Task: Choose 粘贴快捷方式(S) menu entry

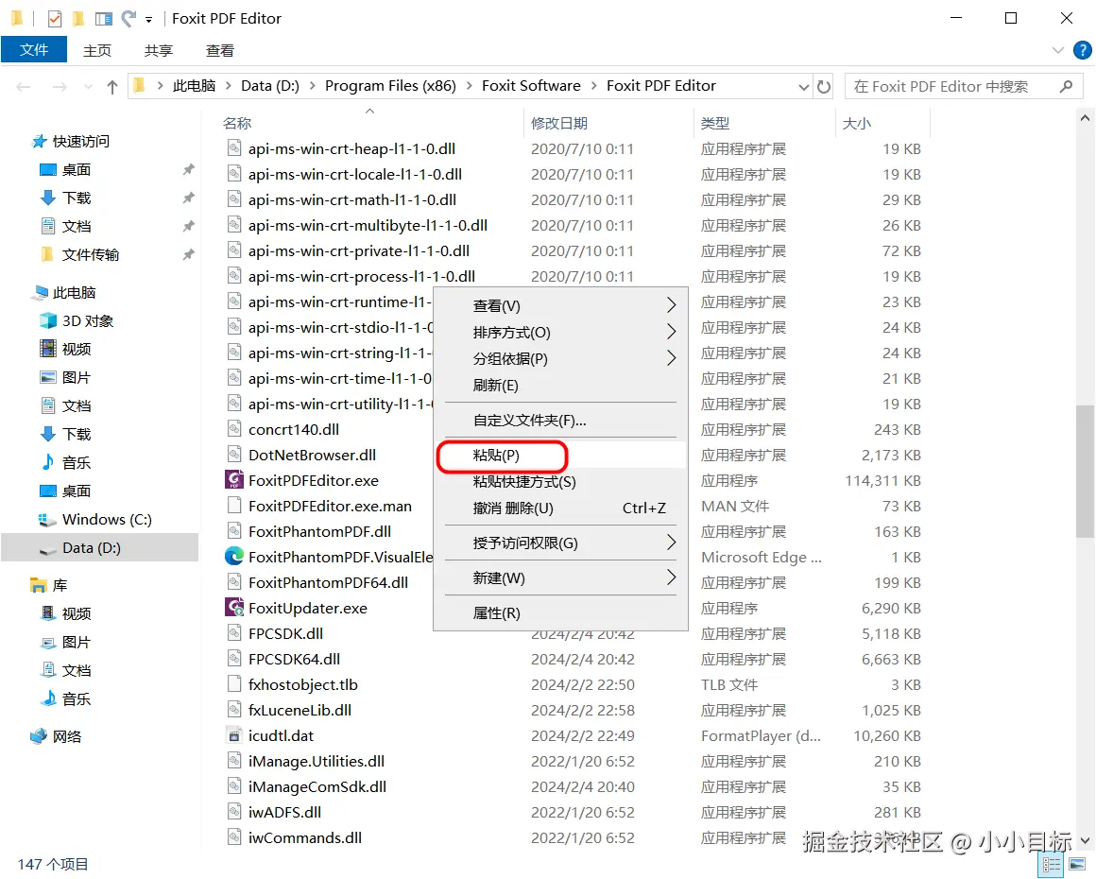Action: (x=560, y=482)
